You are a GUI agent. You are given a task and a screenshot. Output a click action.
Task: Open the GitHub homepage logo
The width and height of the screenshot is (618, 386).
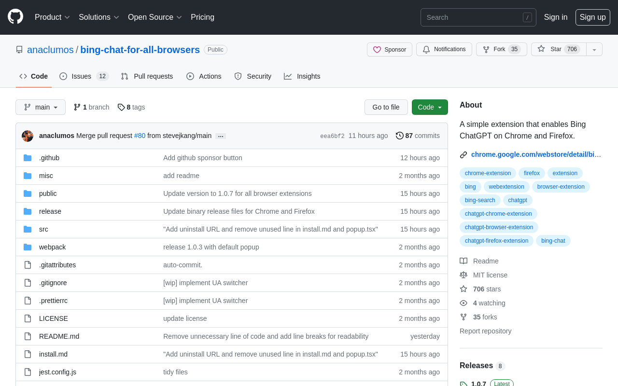(x=15, y=17)
